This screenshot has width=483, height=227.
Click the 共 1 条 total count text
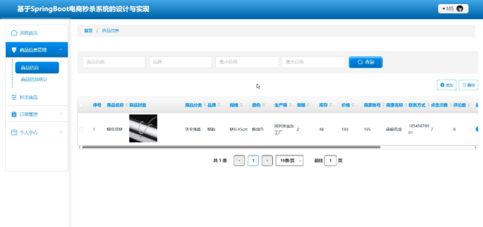tap(220, 160)
